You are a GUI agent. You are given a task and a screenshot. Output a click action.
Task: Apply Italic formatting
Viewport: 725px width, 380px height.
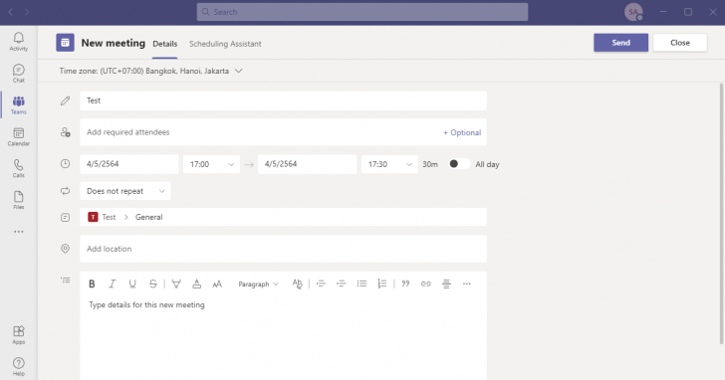point(112,284)
